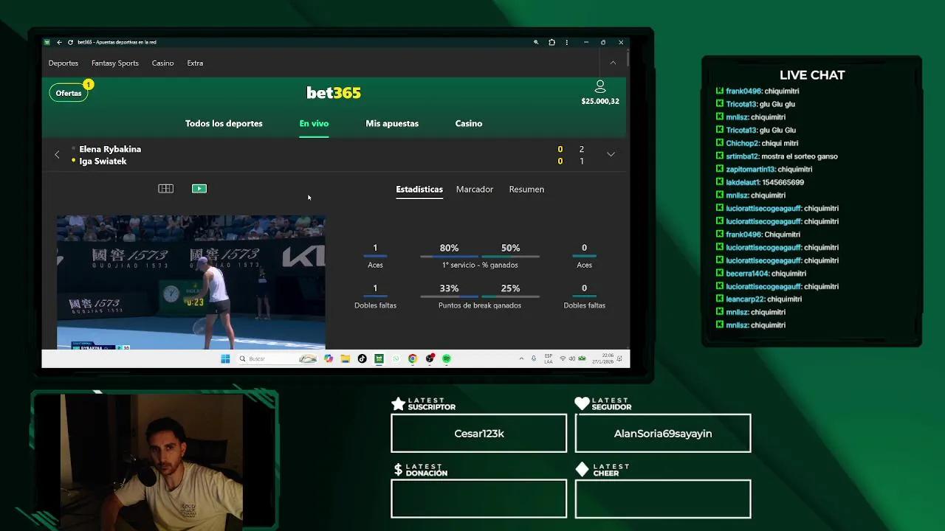Go to Mis apuestas
Image resolution: width=945 pixels, height=531 pixels.
tap(391, 123)
